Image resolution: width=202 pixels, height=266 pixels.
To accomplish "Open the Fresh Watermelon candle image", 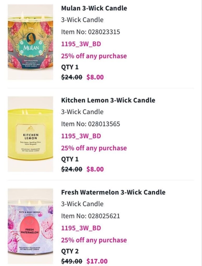I will [30, 226].
